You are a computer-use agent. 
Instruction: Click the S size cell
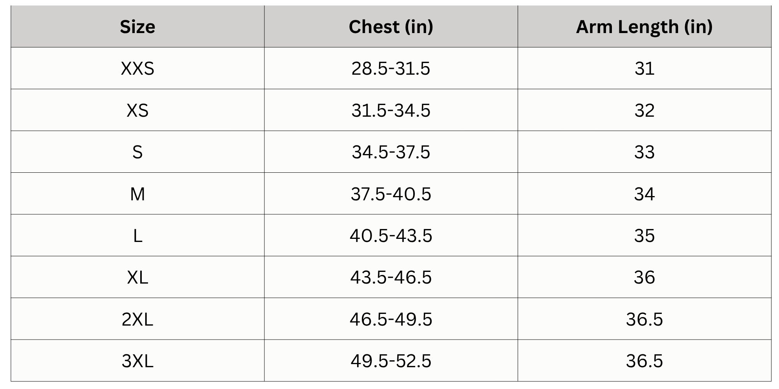point(137,152)
